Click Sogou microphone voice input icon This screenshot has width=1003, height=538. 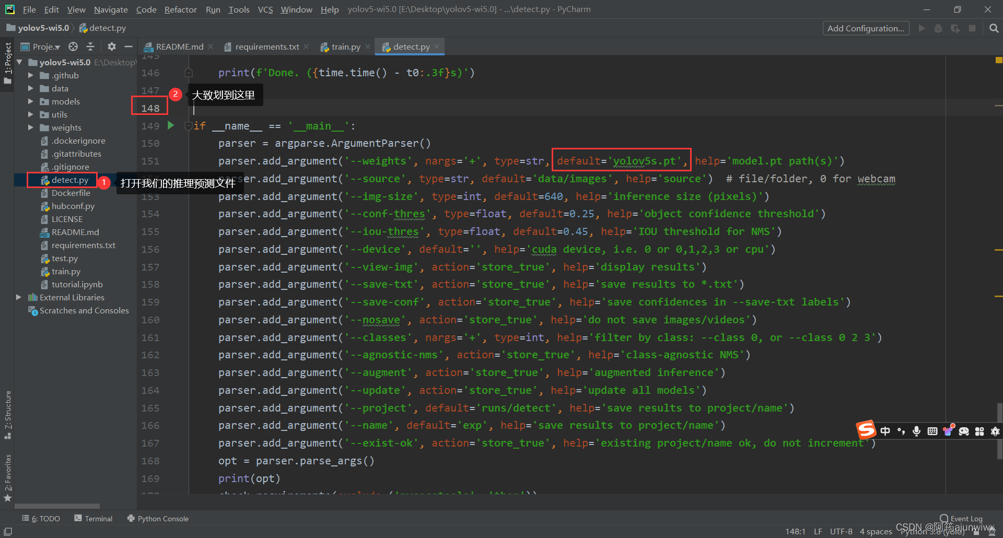(916, 431)
